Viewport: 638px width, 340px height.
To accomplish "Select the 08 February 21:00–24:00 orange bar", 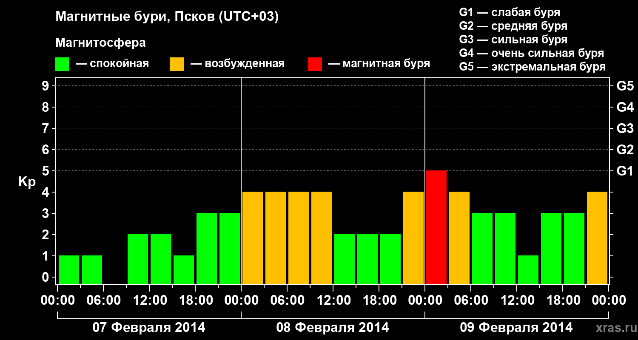I will (x=413, y=238).
